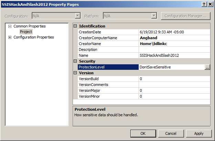
Task: Click the Description property label
Action: pyautogui.click(x=88, y=50)
